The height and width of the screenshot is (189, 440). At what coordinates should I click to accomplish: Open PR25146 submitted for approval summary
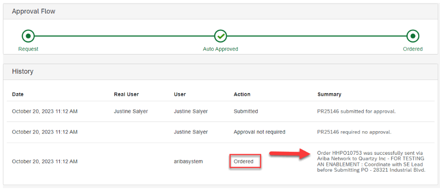click(x=357, y=111)
